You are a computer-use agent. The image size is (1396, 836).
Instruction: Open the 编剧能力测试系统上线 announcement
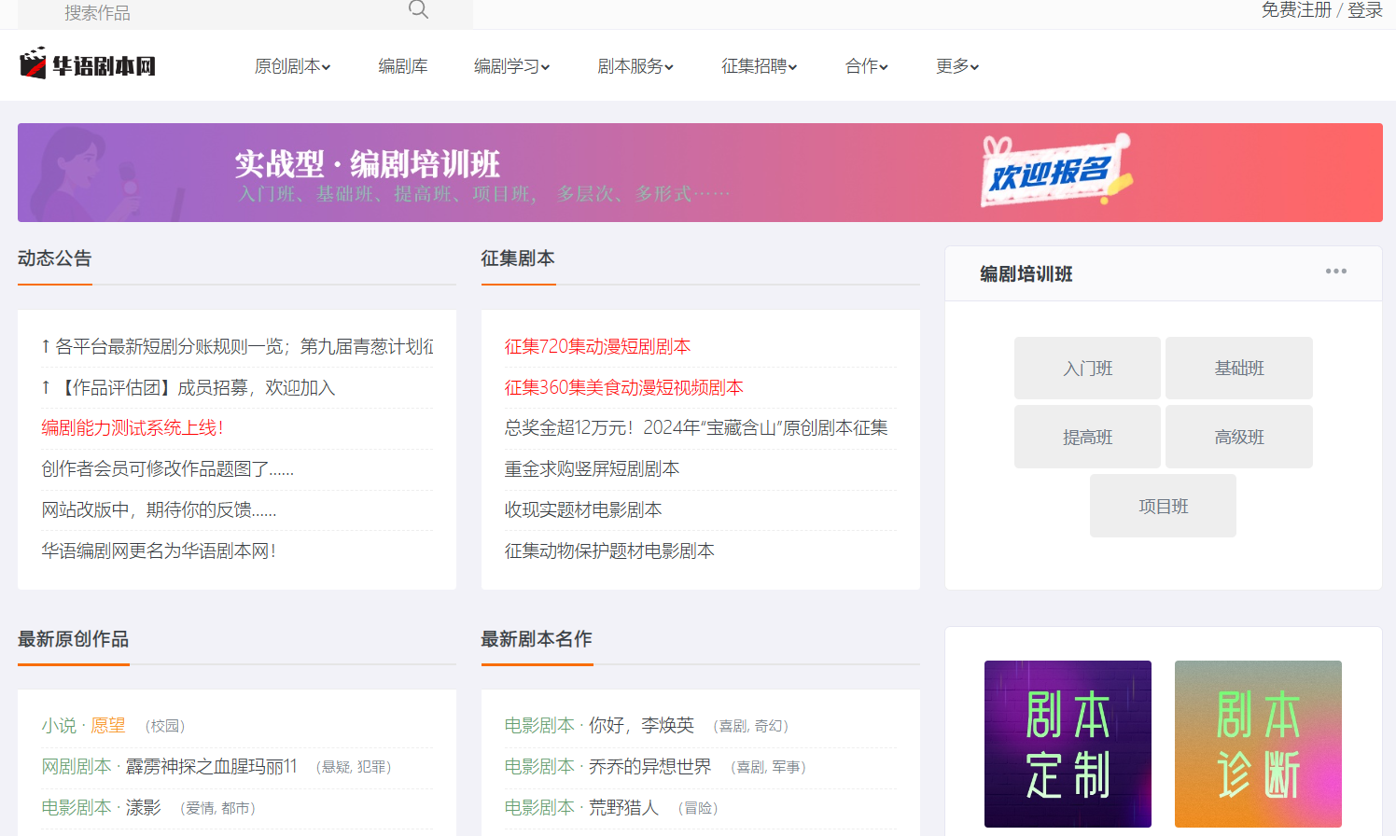pyautogui.click(x=133, y=427)
